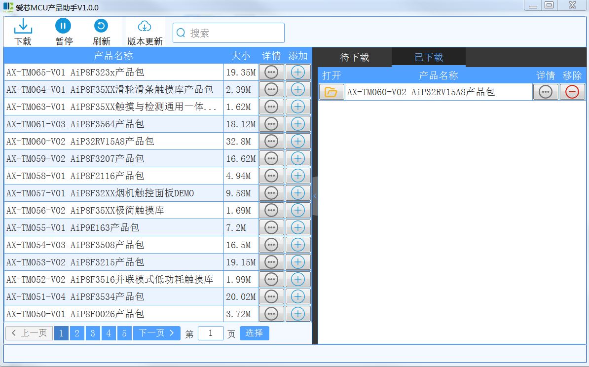The height and width of the screenshot is (367, 589).
Task: Pause downloads with the 暂停 icon
Action: point(63,32)
